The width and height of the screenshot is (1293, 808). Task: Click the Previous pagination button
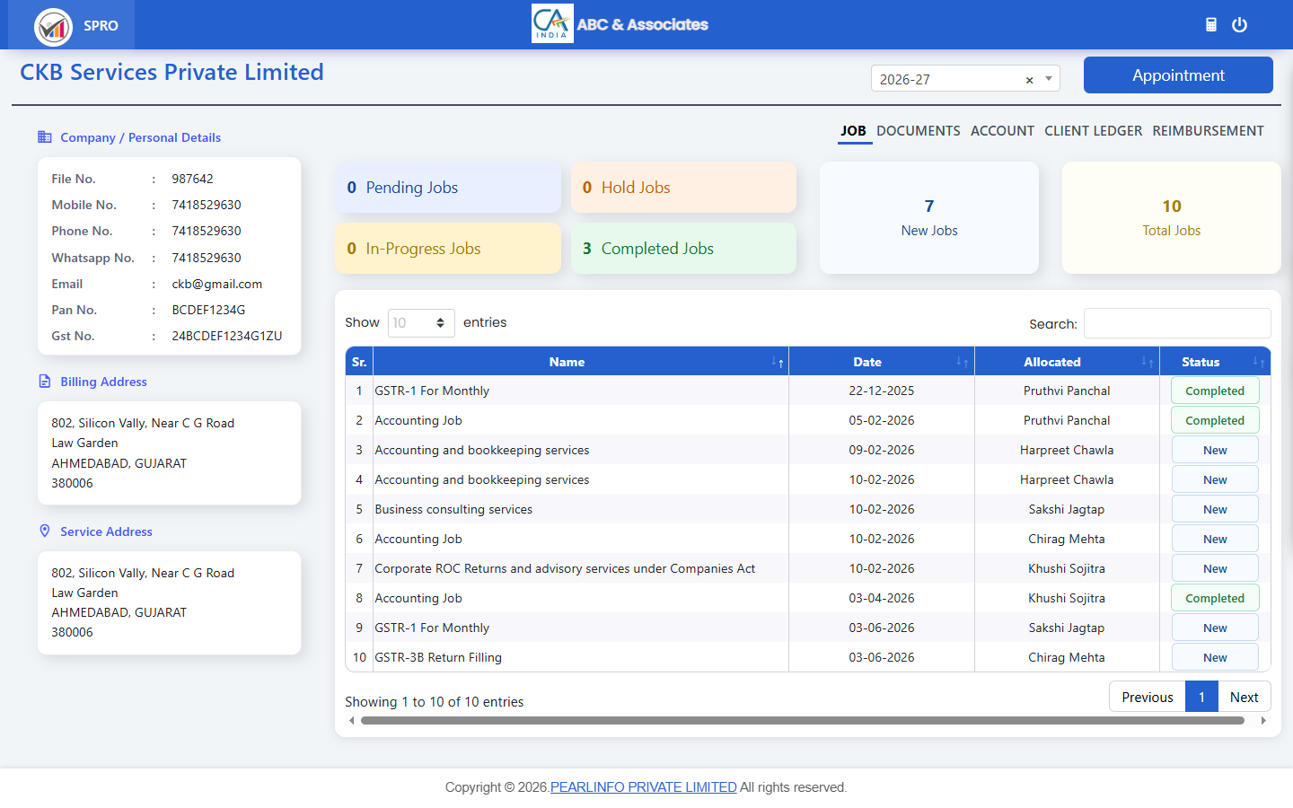point(1148,697)
